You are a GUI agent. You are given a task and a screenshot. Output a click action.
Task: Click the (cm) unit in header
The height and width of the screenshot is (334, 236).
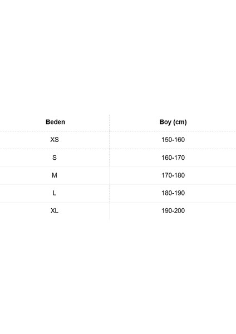coord(180,122)
